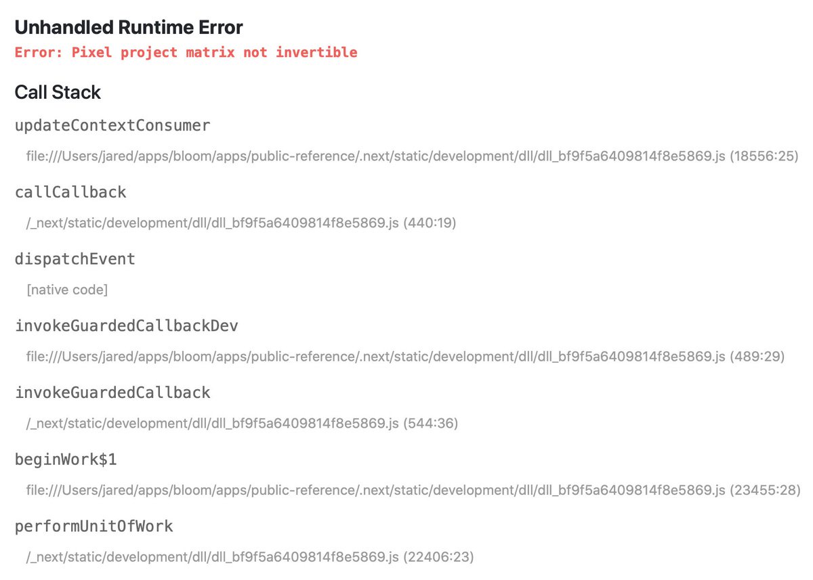813x580 pixels.
Task: Click the Call Stack heading
Action: point(58,92)
